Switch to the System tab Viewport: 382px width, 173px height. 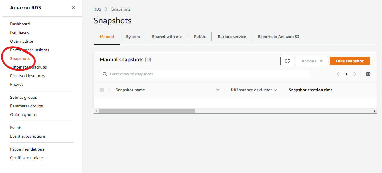(x=133, y=37)
